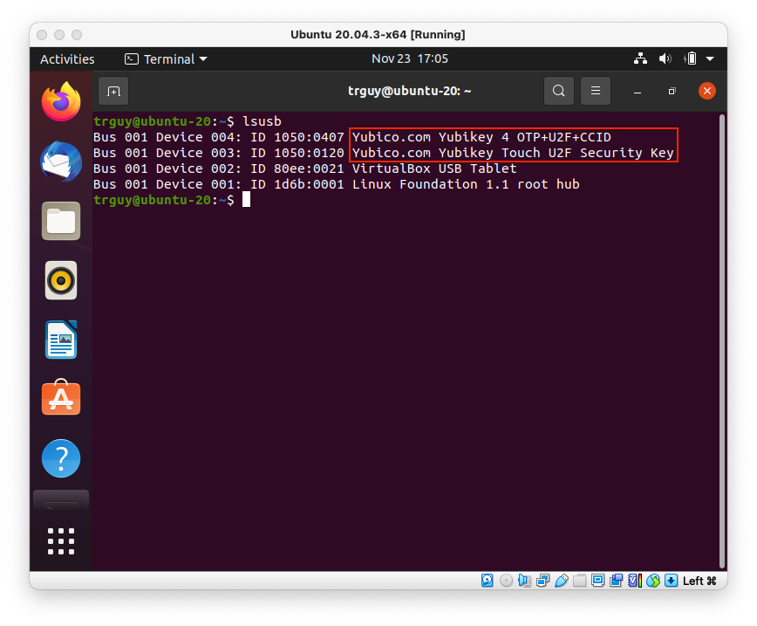
Task: Click the terminal vertical scrollbar
Action: (x=722, y=341)
